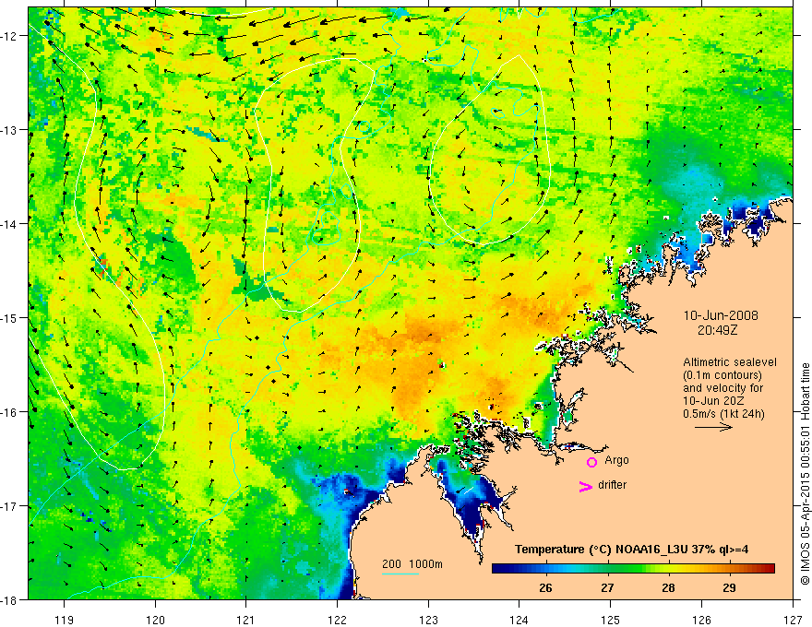
Task: Click the temperature color bar near 28
Action: [669, 569]
